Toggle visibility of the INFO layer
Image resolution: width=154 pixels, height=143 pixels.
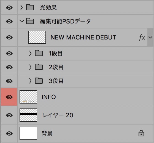click(x=9, y=97)
